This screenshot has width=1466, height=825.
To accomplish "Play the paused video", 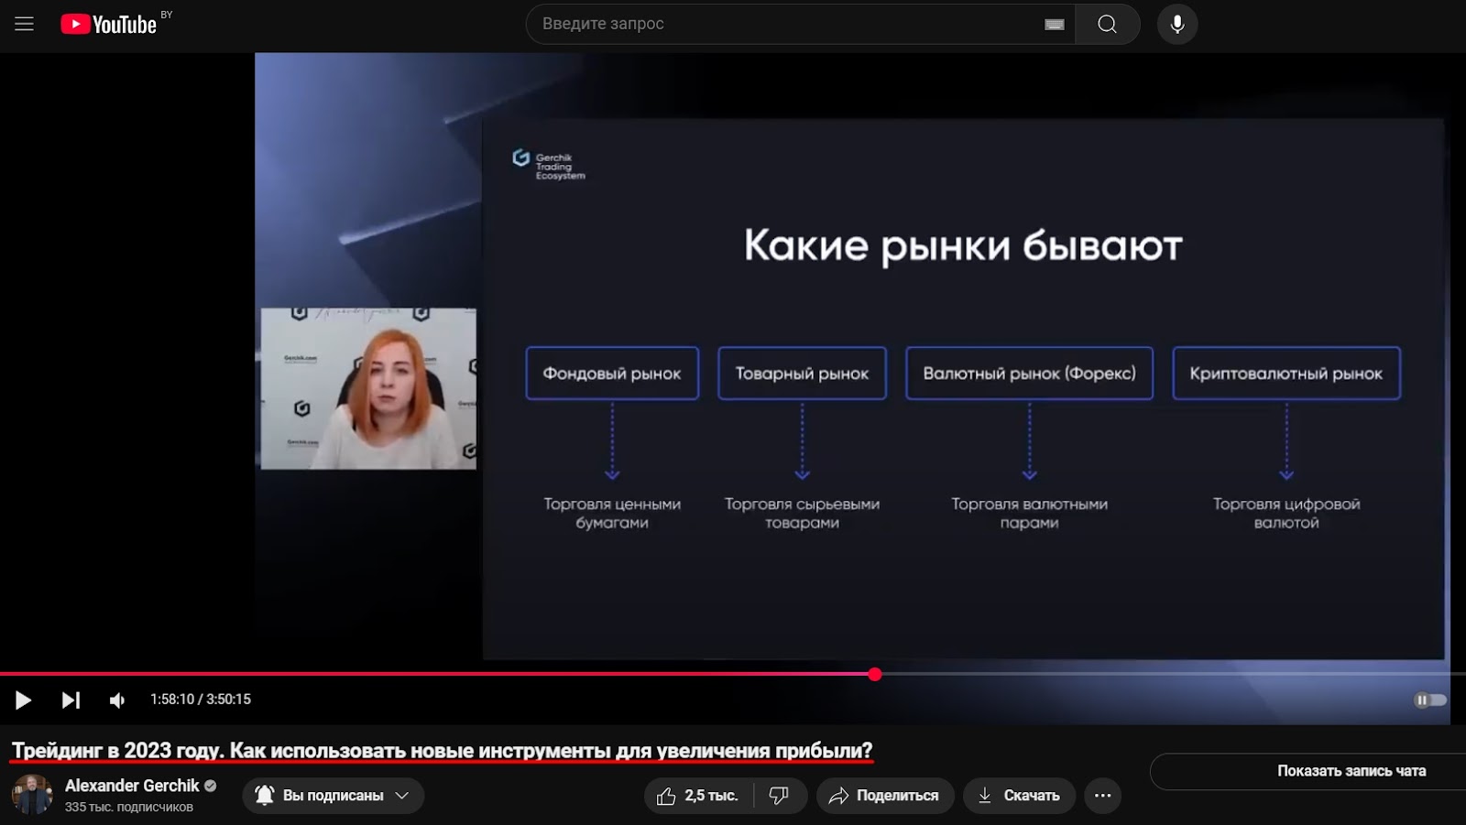I will (x=24, y=700).
